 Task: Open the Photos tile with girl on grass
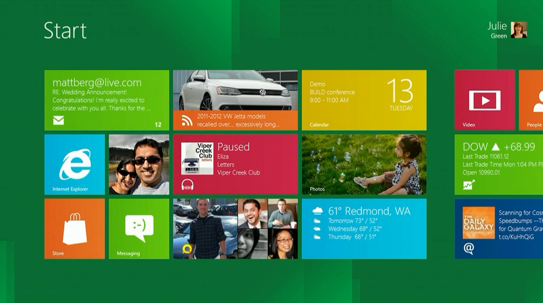[364, 164]
